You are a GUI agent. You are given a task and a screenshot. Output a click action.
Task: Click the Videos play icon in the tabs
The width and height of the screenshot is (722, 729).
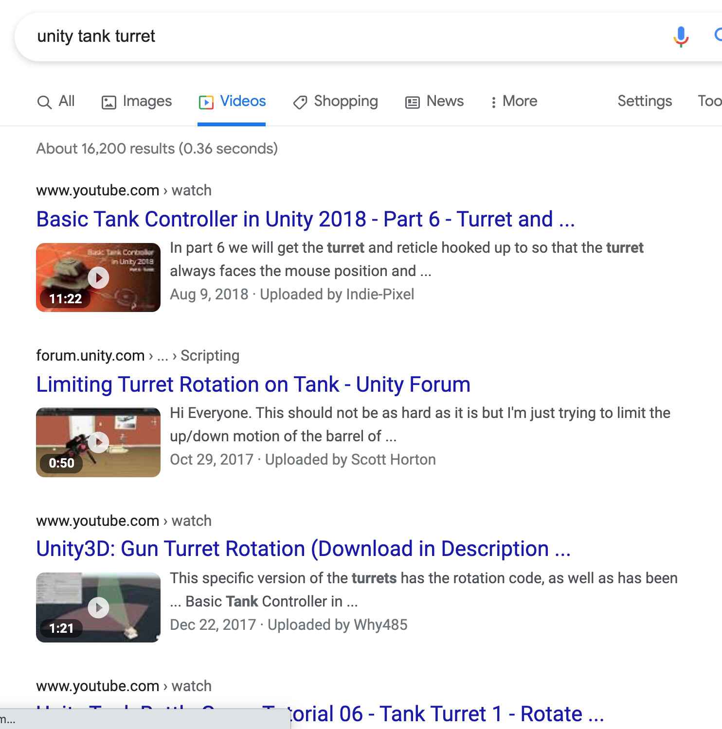coord(206,102)
